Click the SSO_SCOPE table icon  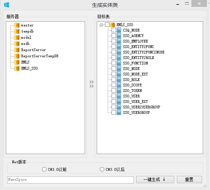click(119, 85)
